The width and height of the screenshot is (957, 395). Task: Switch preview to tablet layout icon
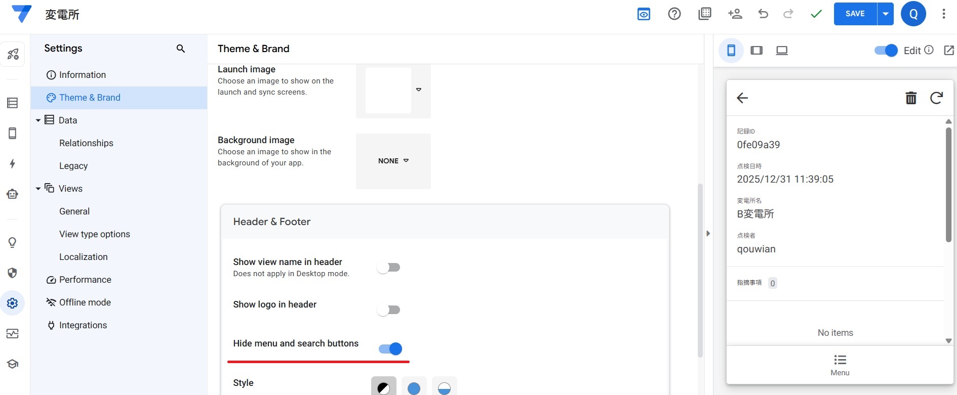click(x=756, y=51)
